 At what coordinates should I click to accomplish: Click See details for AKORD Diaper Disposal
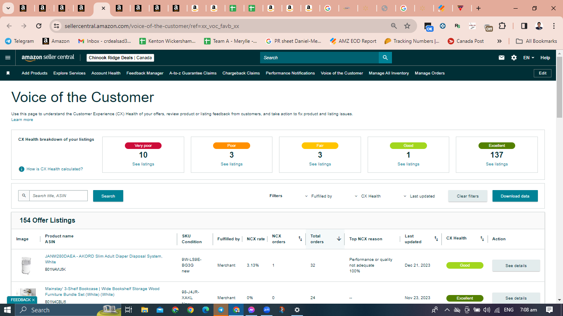pos(516,265)
